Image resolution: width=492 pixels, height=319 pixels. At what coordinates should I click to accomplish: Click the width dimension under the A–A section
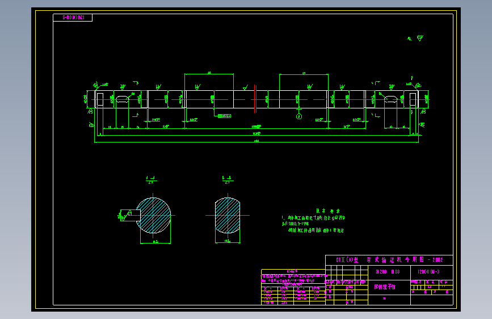click(x=155, y=242)
